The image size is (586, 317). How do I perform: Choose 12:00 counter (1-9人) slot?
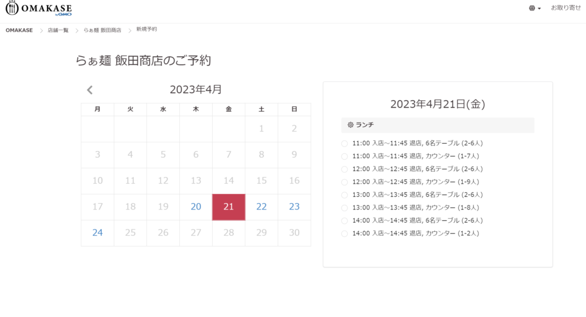[345, 182]
